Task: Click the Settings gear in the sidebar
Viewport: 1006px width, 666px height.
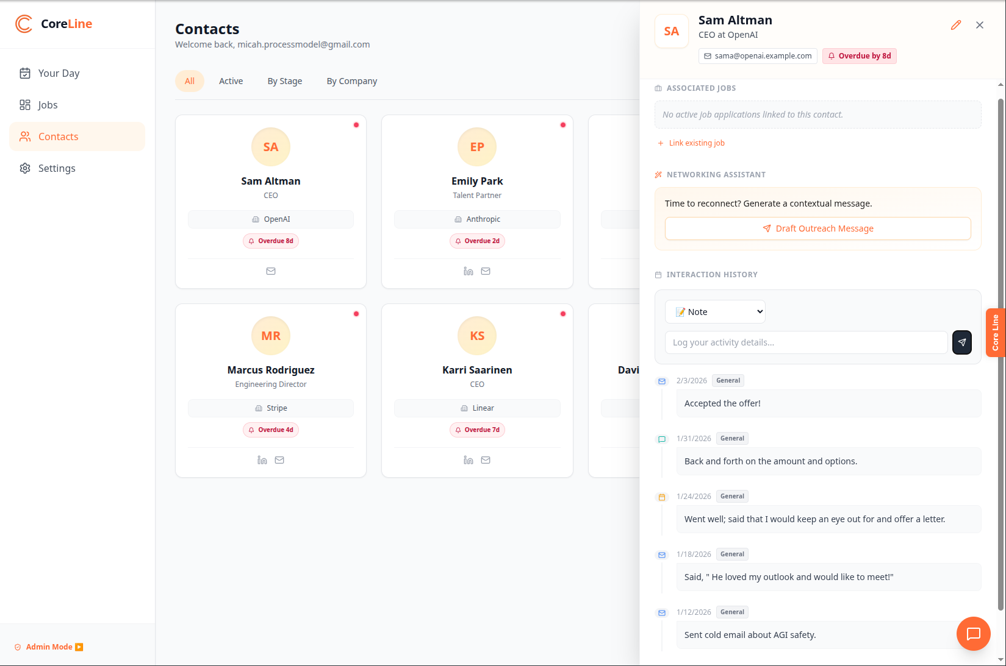Action: [25, 168]
